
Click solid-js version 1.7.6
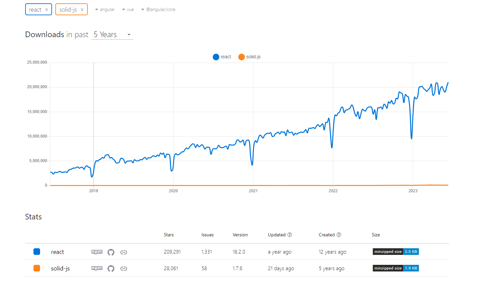(x=238, y=268)
